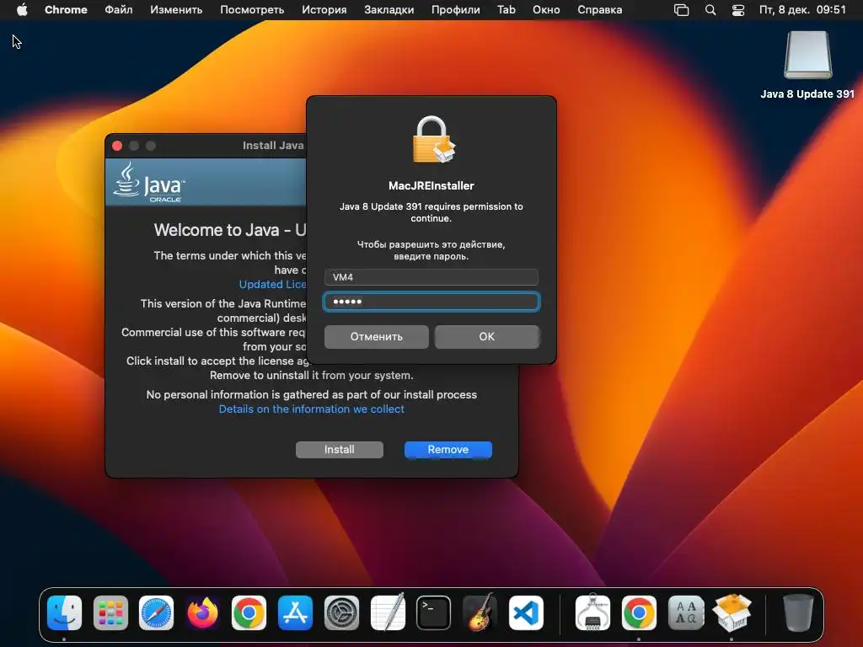Open the Справка menu
This screenshot has width=863, height=647.
[600, 10]
